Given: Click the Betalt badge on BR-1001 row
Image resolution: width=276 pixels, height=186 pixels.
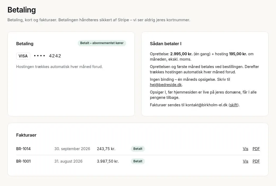Looking at the screenshot, I should pos(138,161).
